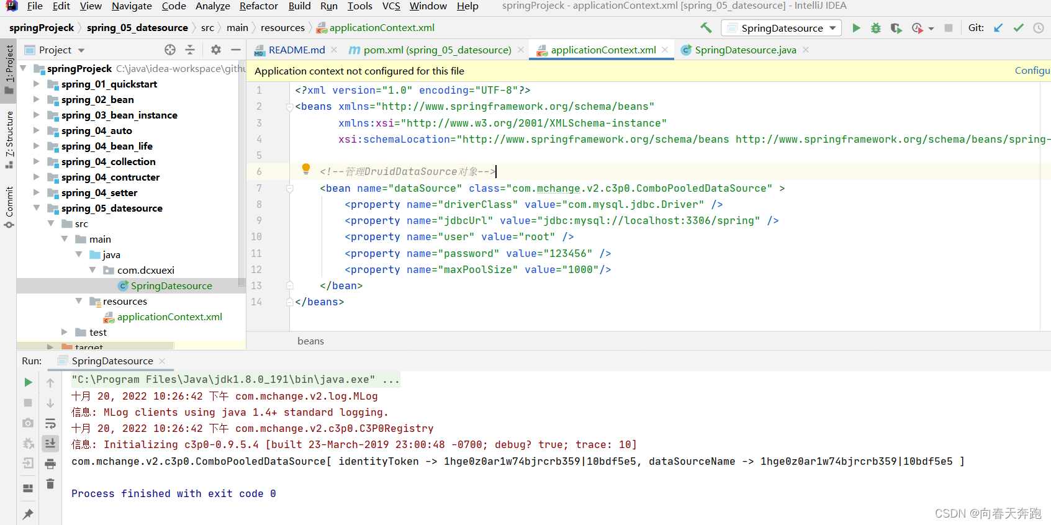Click the camera dump threads icon
Image resolution: width=1051 pixels, height=525 pixels.
coord(28,423)
